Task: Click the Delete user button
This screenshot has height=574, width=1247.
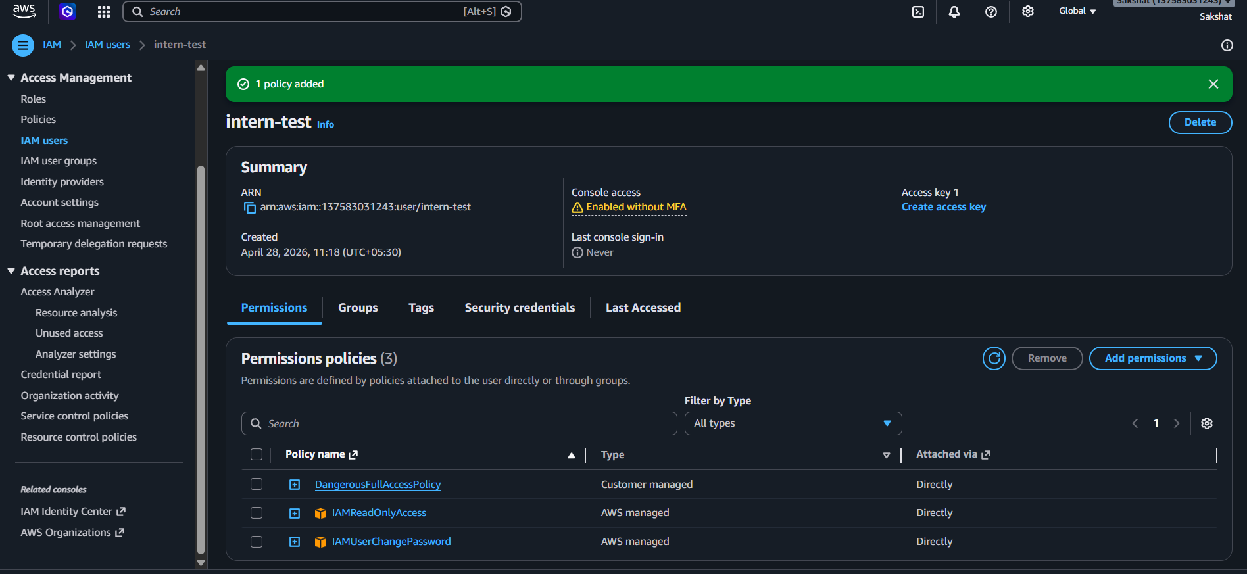Action: [x=1200, y=122]
